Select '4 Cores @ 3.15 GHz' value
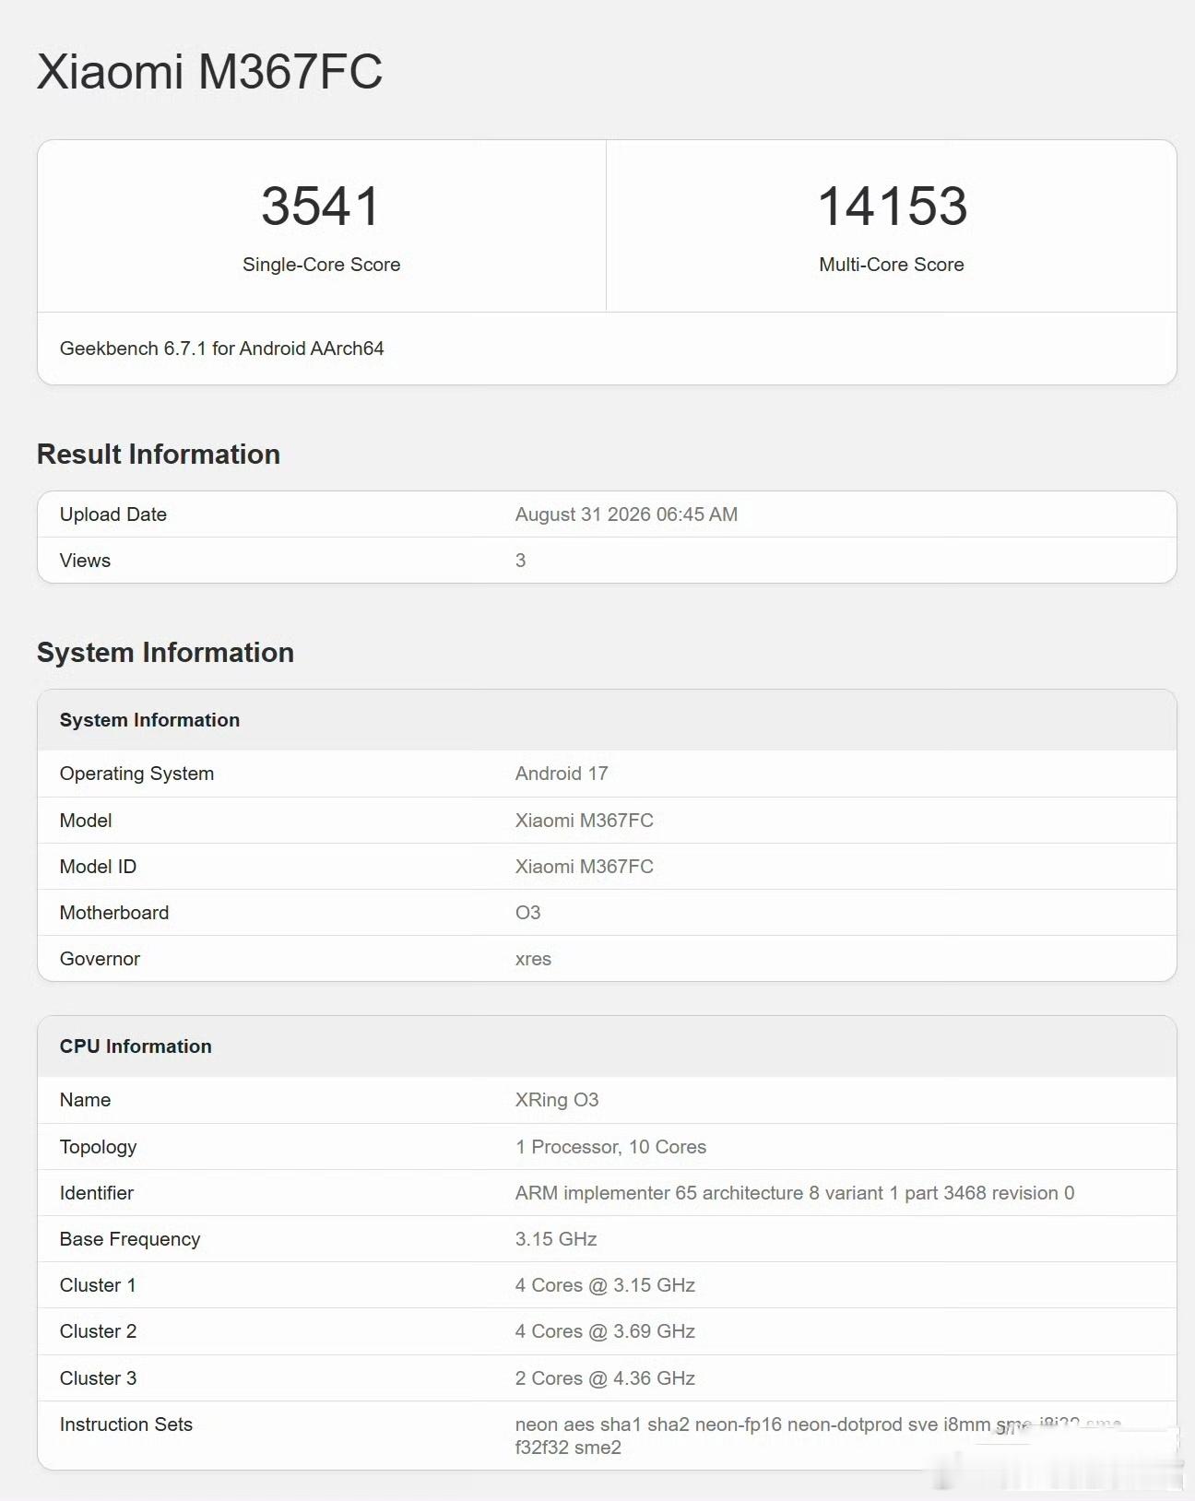1195x1501 pixels. pyautogui.click(x=605, y=1285)
